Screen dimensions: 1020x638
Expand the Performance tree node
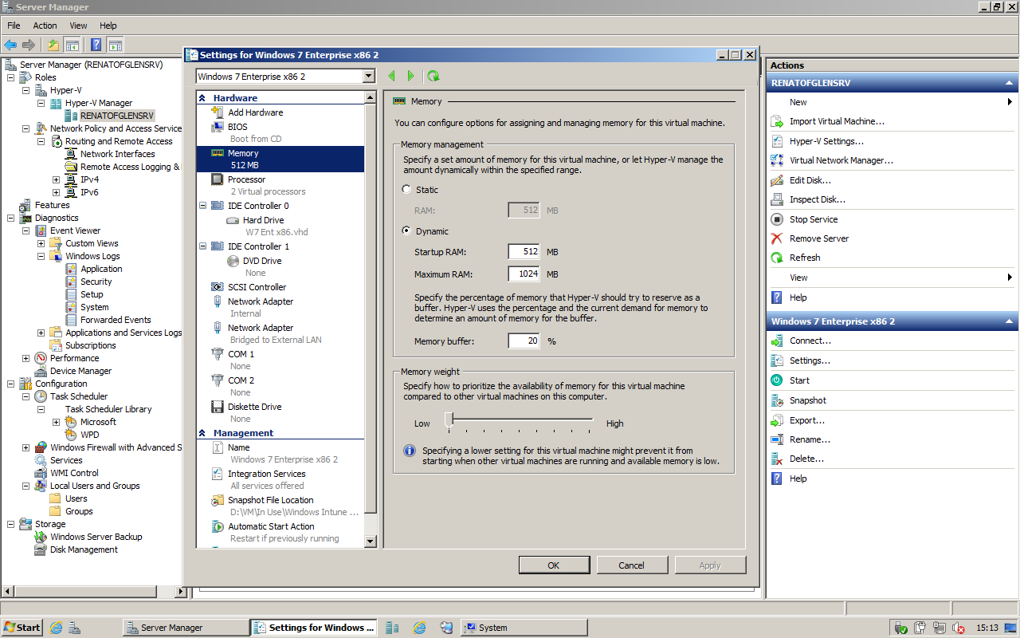(x=25, y=358)
